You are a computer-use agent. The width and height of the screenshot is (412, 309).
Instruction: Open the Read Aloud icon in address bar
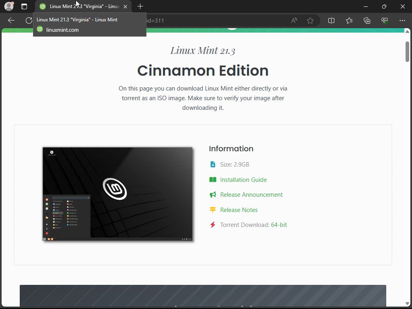click(294, 21)
